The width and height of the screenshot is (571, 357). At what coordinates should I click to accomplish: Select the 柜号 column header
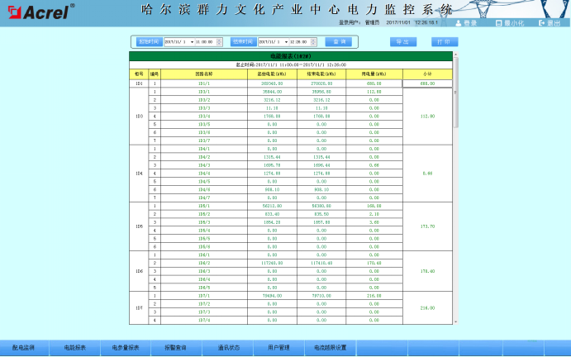139,74
